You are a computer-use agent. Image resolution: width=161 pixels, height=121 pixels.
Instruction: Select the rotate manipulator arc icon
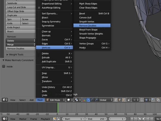click(x=92, y=100)
